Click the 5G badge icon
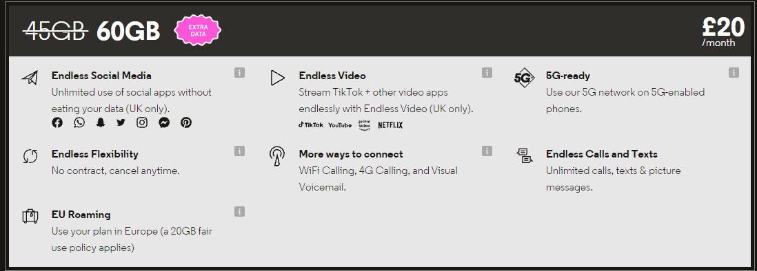The image size is (757, 271). pyautogui.click(x=524, y=78)
